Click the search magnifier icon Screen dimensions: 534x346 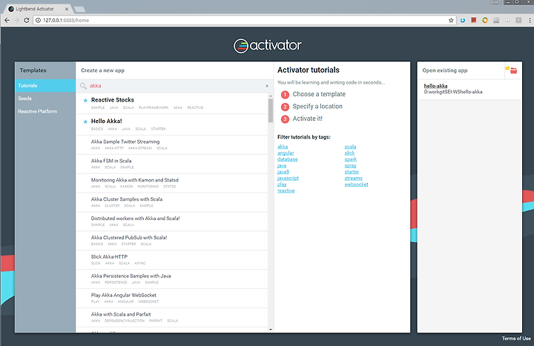[x=83, y=86]
